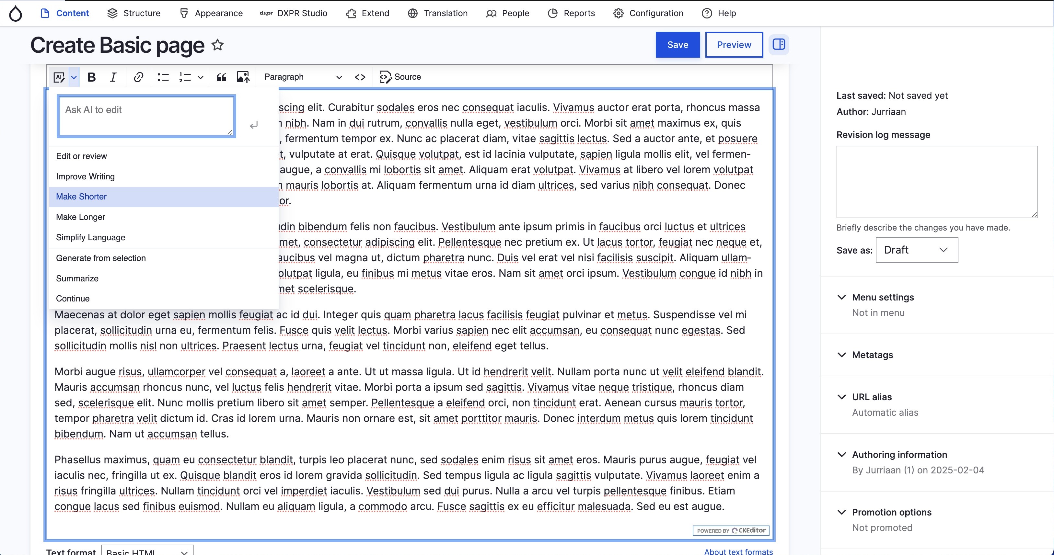Image resolution: width=1054 pixels, height=555 pixels.
Task: Click the Content menu page icon
Action: [45, 13]
